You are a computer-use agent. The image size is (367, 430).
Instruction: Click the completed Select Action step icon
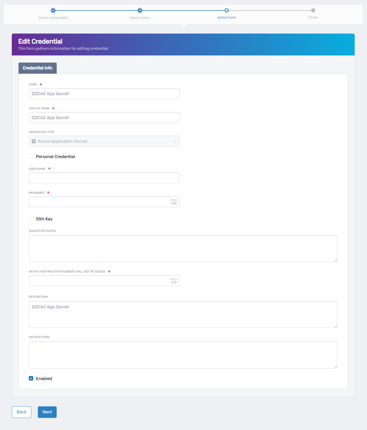tap(140, 10)
